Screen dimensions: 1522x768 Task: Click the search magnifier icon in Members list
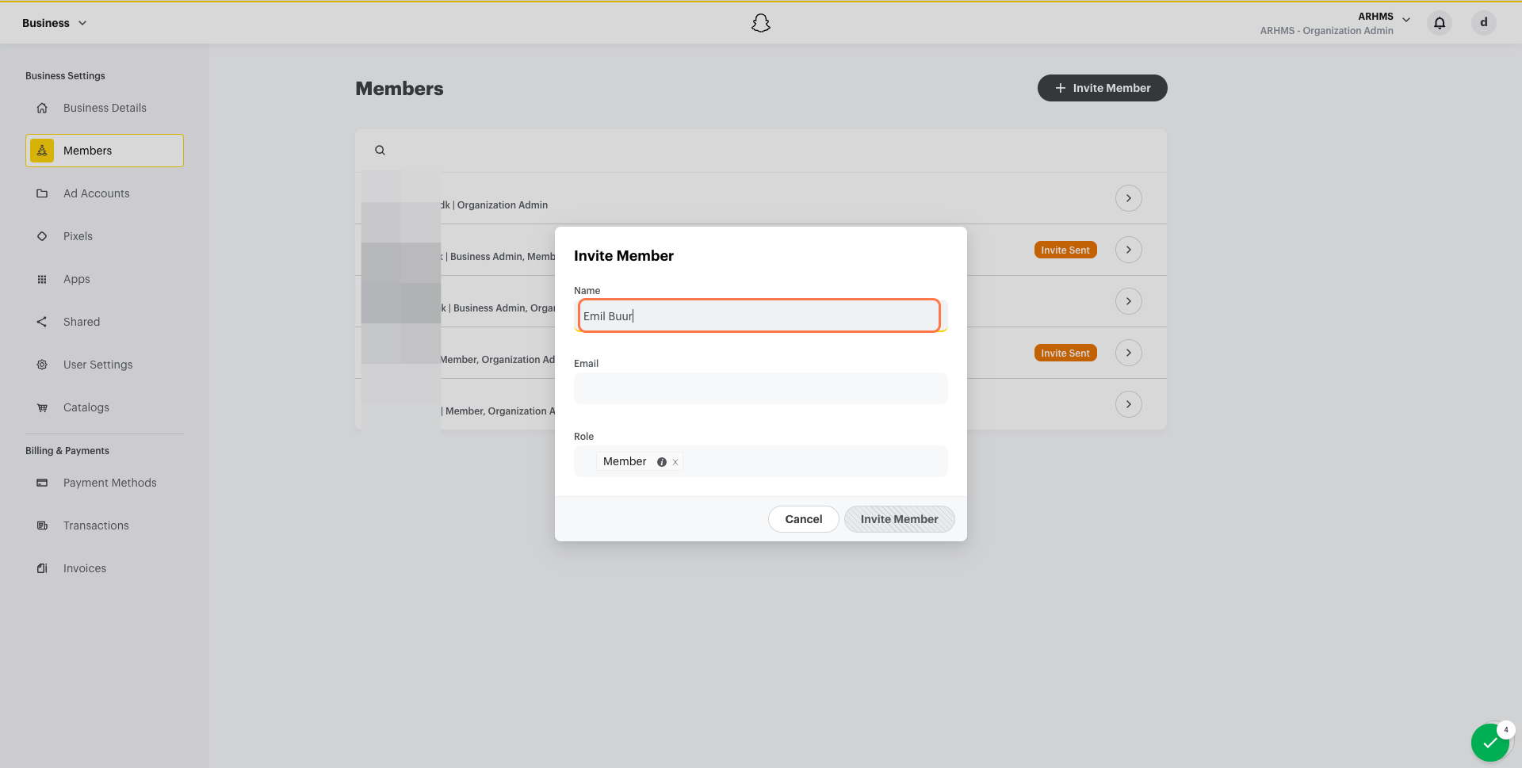click(380, 151)
